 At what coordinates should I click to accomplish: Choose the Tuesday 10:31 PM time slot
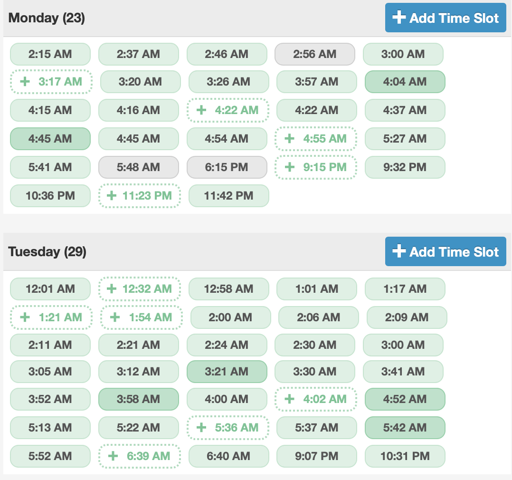tap(405, 456)
